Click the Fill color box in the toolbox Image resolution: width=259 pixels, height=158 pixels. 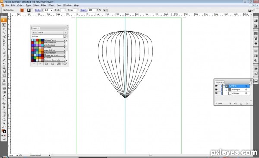point(3,130)
